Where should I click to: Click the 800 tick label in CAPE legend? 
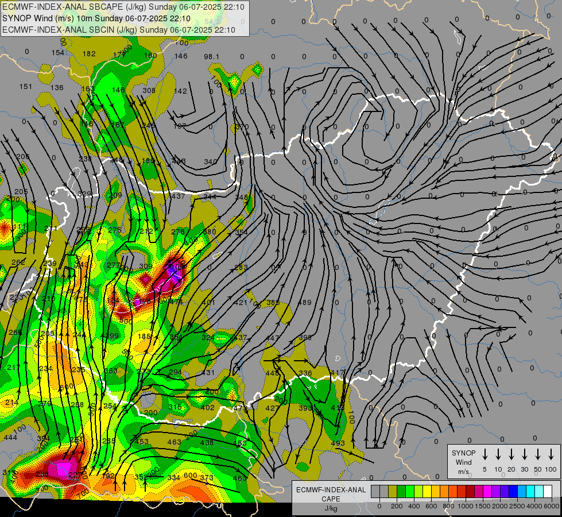coord(448,506)
